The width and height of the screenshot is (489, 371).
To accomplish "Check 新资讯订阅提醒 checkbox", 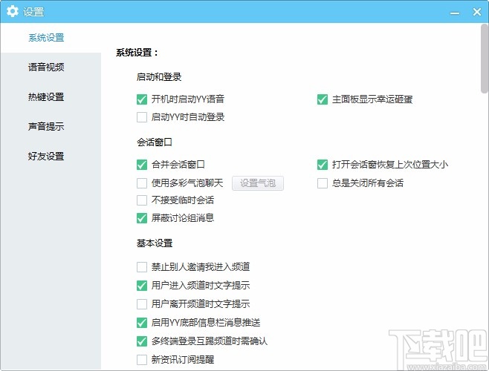I will pos(142,360).
